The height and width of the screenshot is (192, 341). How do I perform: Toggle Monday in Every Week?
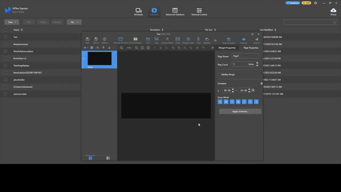tap(226, 102)
